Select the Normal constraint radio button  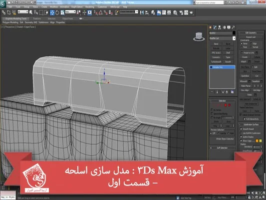[251, 47]
